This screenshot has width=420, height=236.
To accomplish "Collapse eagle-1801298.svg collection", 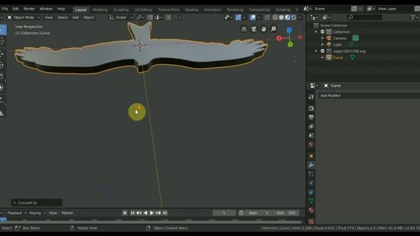I will [x=316, y=51].
